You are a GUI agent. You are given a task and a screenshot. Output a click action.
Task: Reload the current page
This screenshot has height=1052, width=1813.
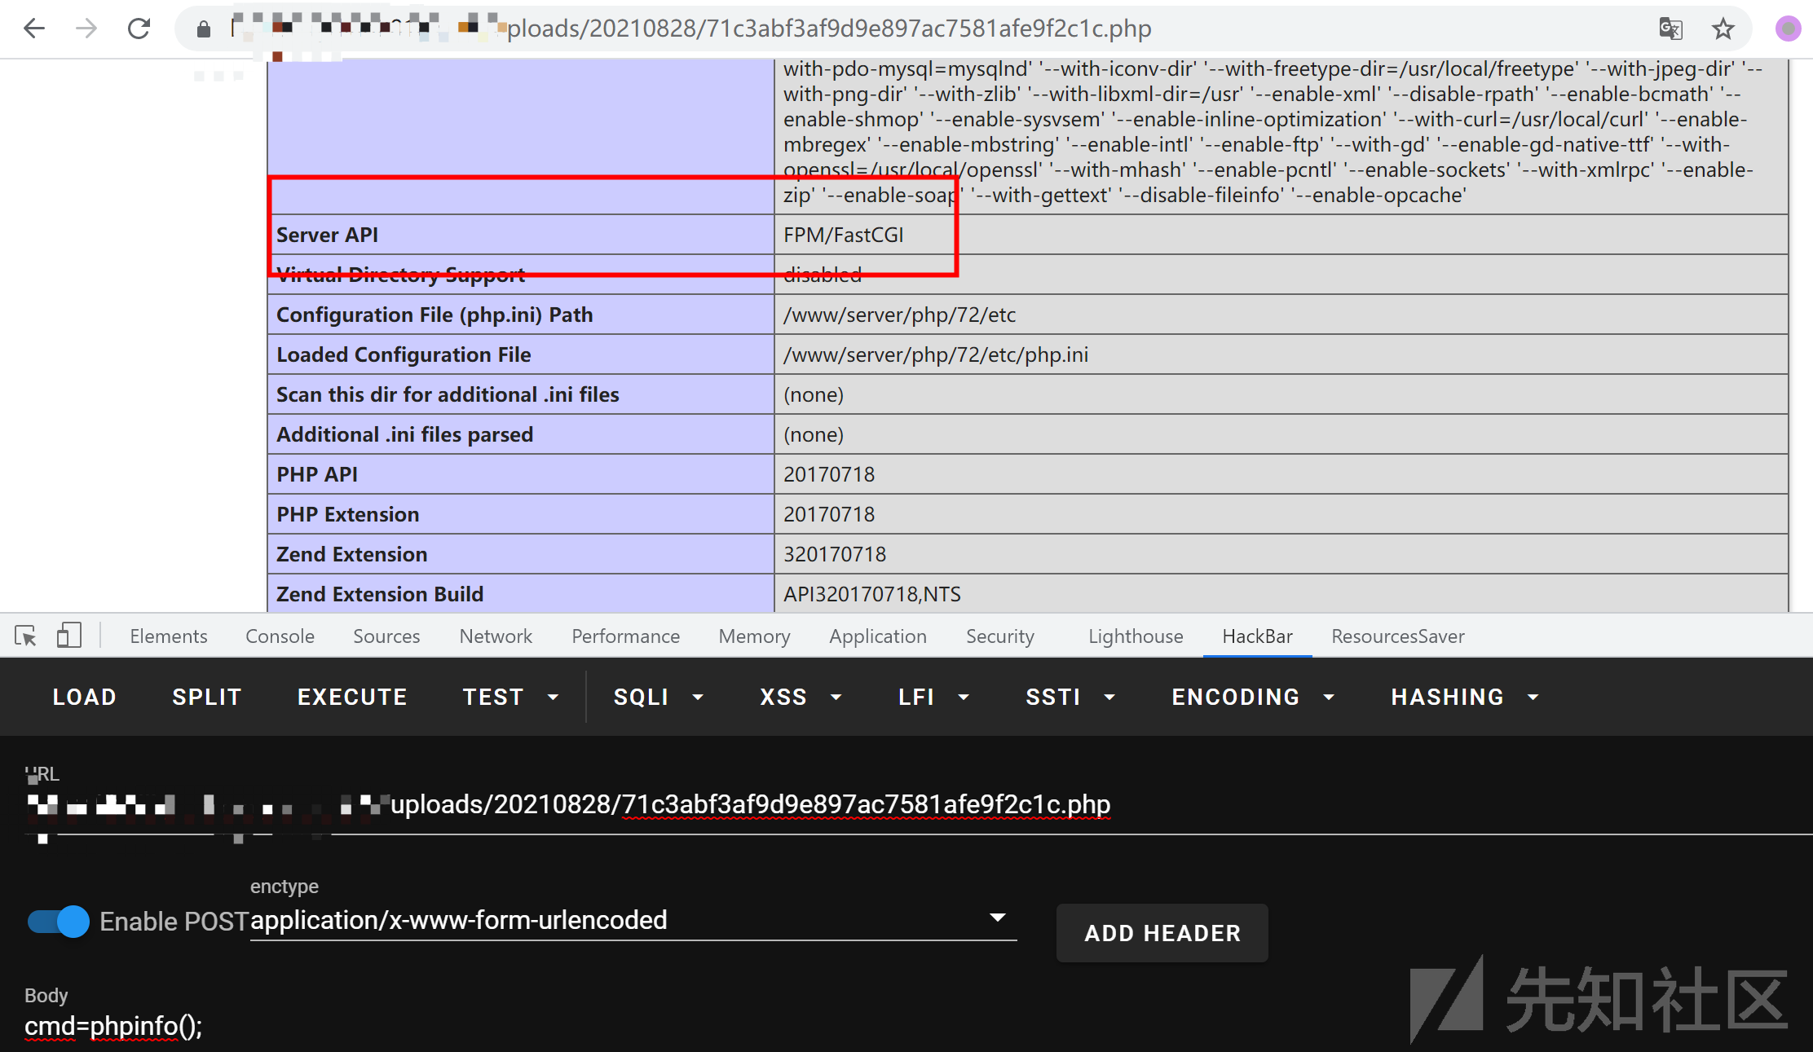pos(139,29)
